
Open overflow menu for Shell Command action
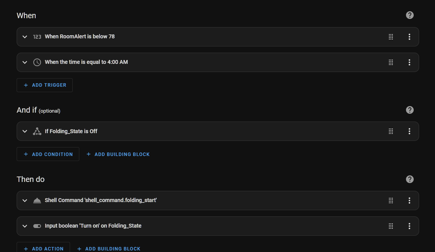click(409, 201)
